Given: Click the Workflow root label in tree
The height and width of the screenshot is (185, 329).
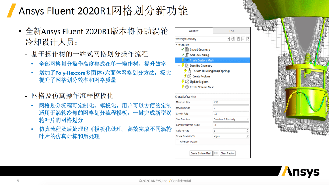Looking at the screenshot, I should point(184,45).
